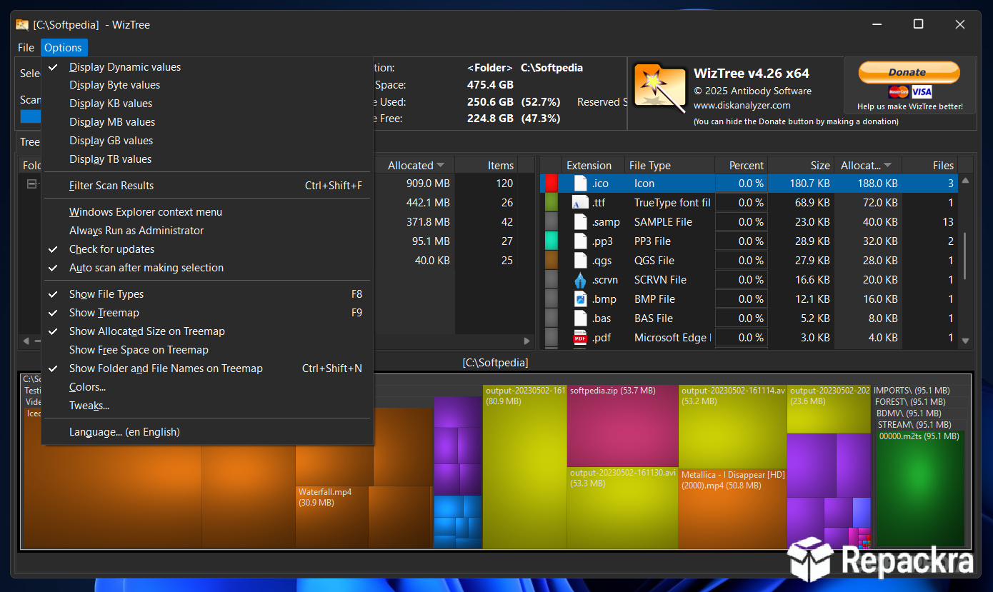Click the Visa card icon
The image size is (993, 592).
pos(922,92)
